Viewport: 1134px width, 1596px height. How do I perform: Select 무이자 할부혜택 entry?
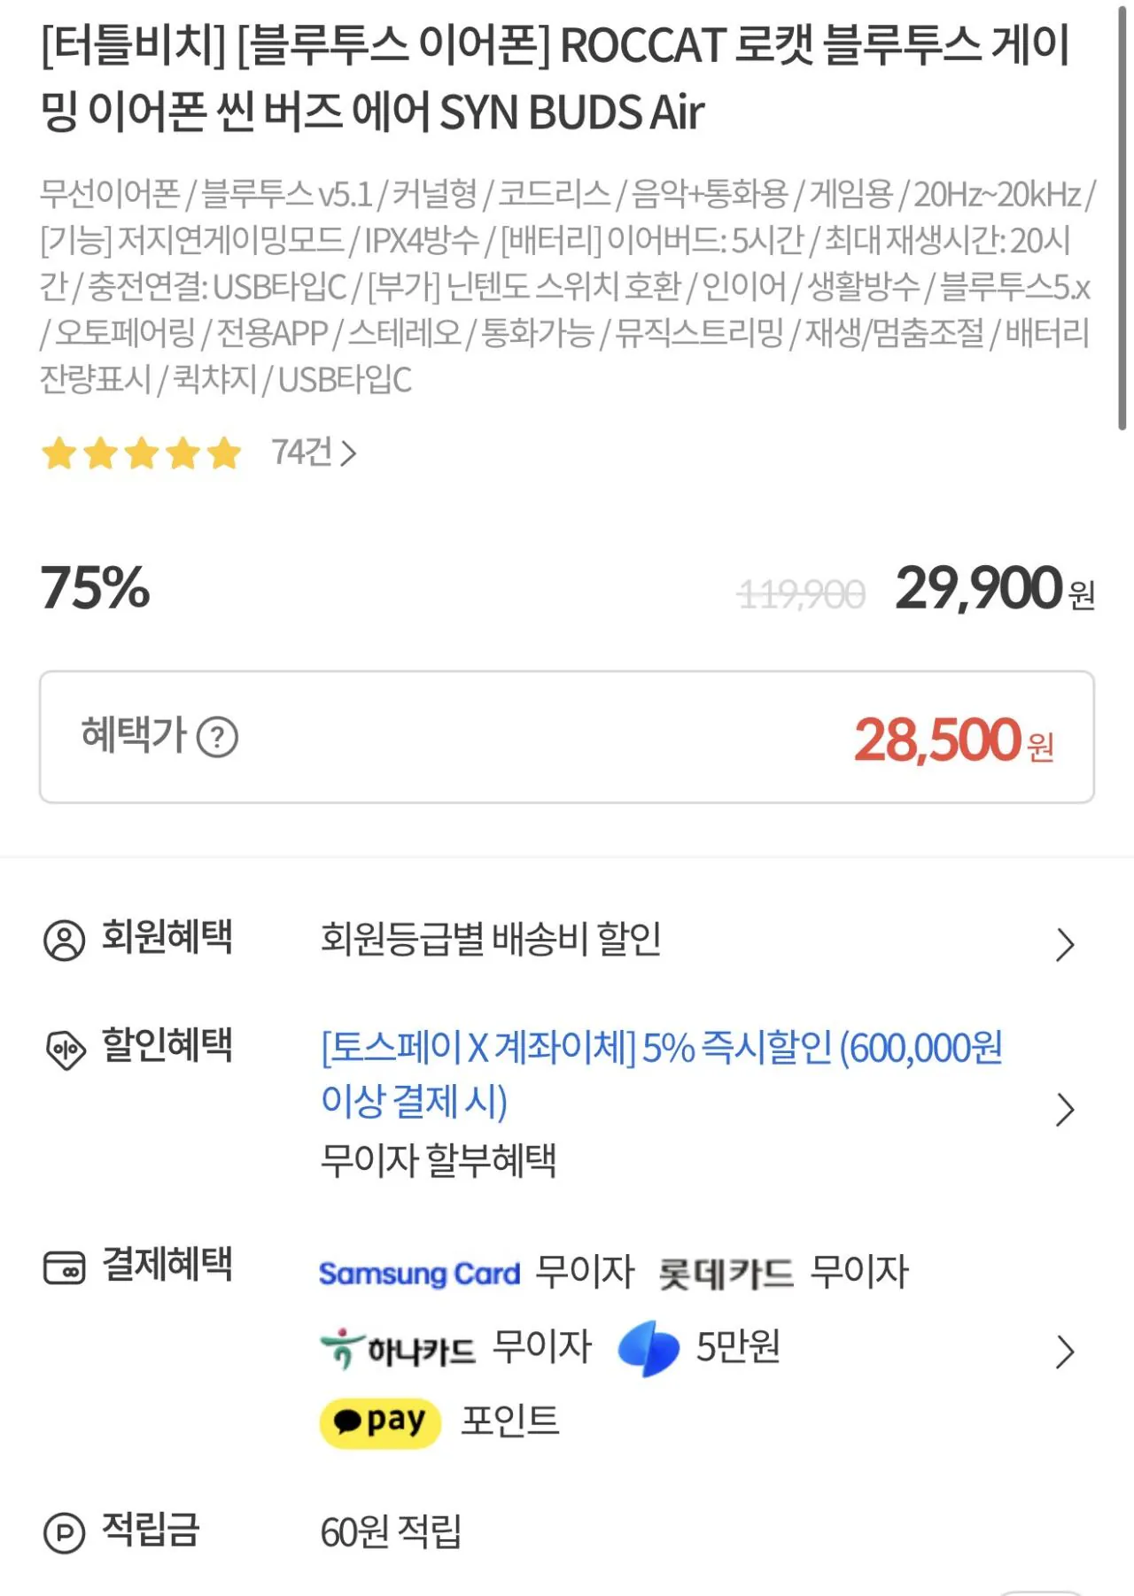point(439,1160)
